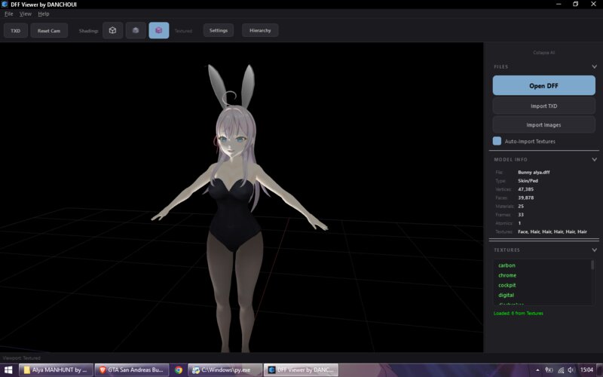Image resolution: width=603 pixels, height=377 pixels.
Task: Click the Import Images button
Action: pos(543,125)
